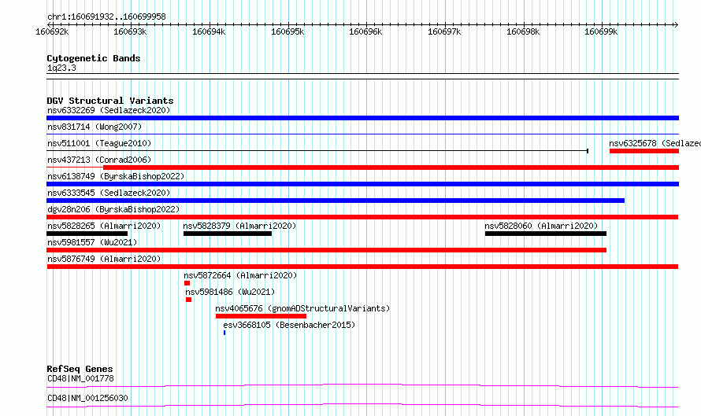
Task: Click ruler position 160694k
Action: 209,31
